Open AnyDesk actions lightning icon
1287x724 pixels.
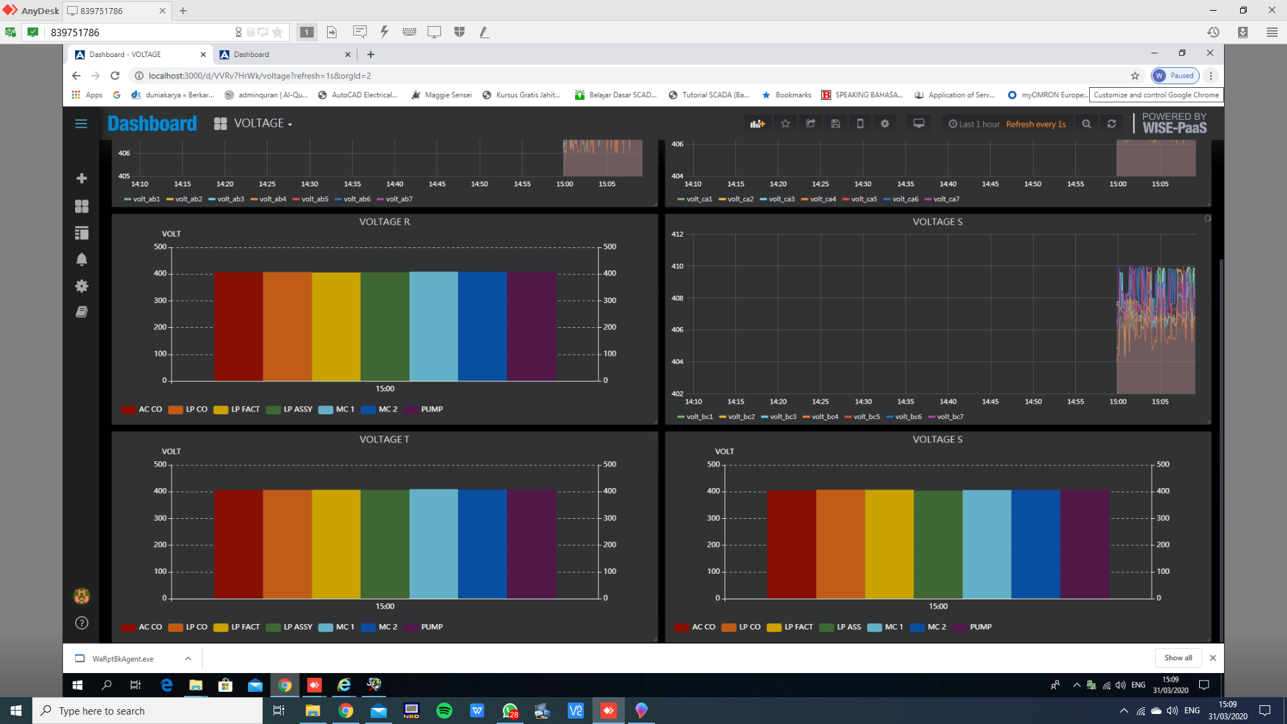click(384, 32)
